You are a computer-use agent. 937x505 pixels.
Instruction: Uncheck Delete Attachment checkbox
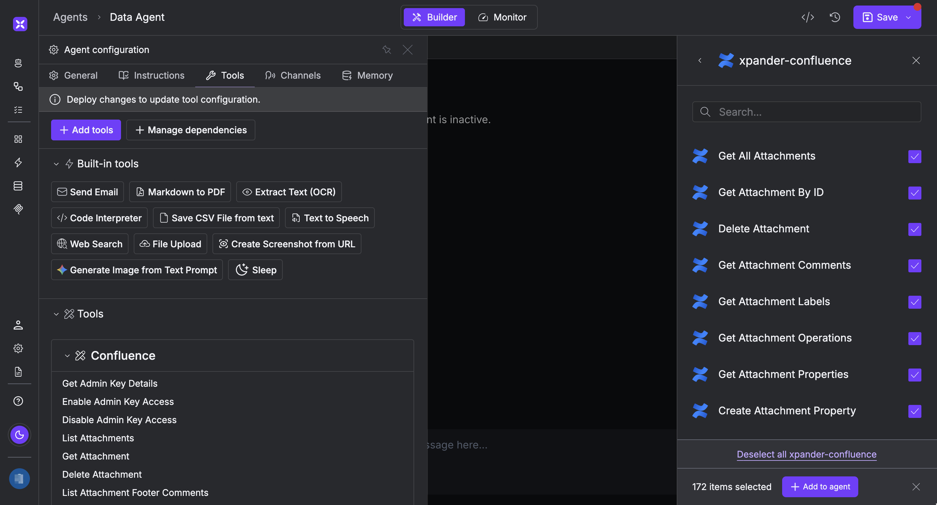point(915,229)
